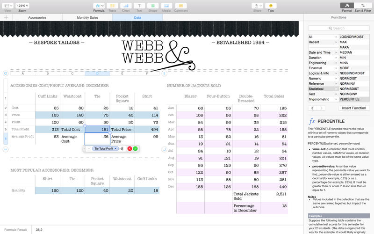Switch to the Accessories sheet tab

(x=37, y=17)
